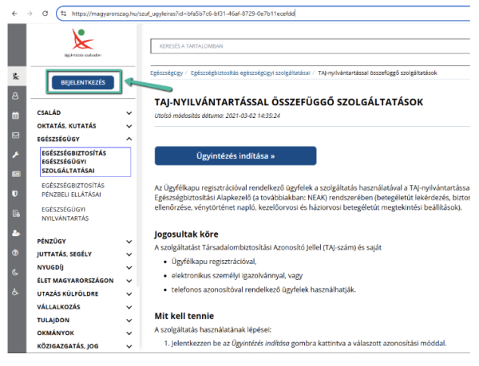Click the elektronikus személyi igazolvánnyal bullet
This screenshot has width=479, height=366.
pyautogui.click(x=237, y=275)
